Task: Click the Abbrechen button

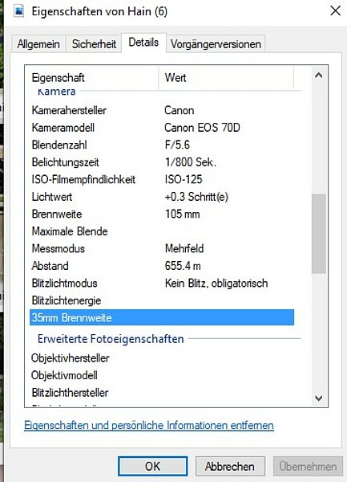Action: point(230,466)
